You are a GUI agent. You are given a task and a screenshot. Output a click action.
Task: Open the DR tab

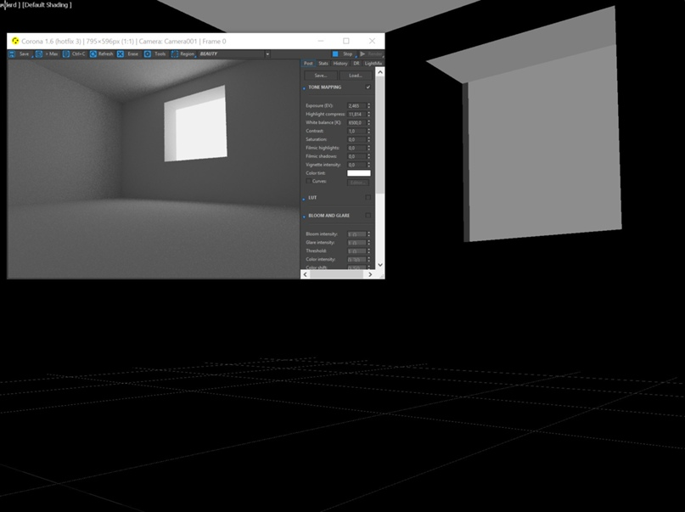pos(357,64)
